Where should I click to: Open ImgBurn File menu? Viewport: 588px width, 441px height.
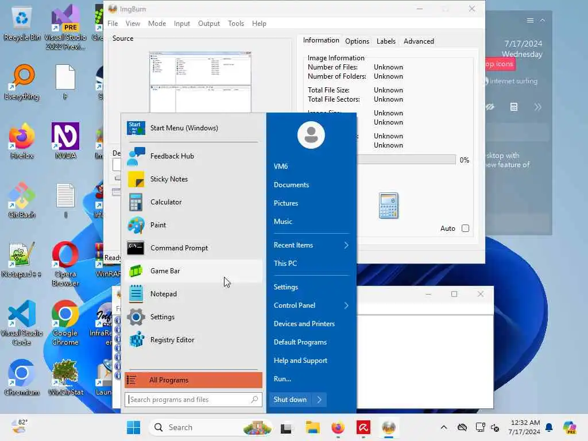click(x=113, y=23)
